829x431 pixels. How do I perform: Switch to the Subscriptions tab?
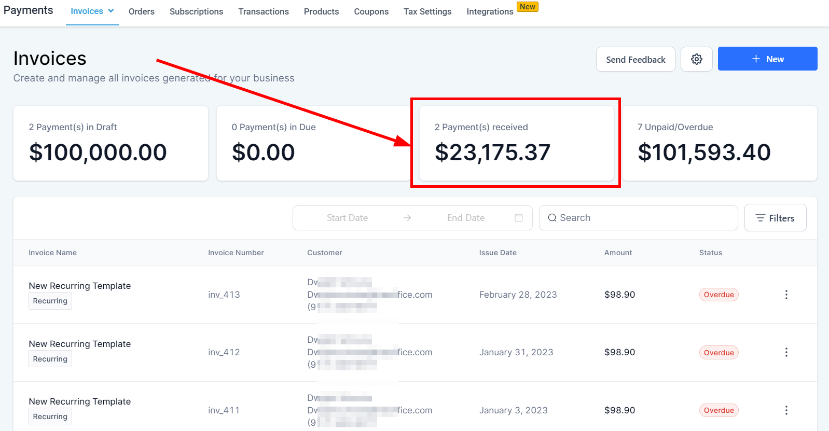click(x=196, y=11)
